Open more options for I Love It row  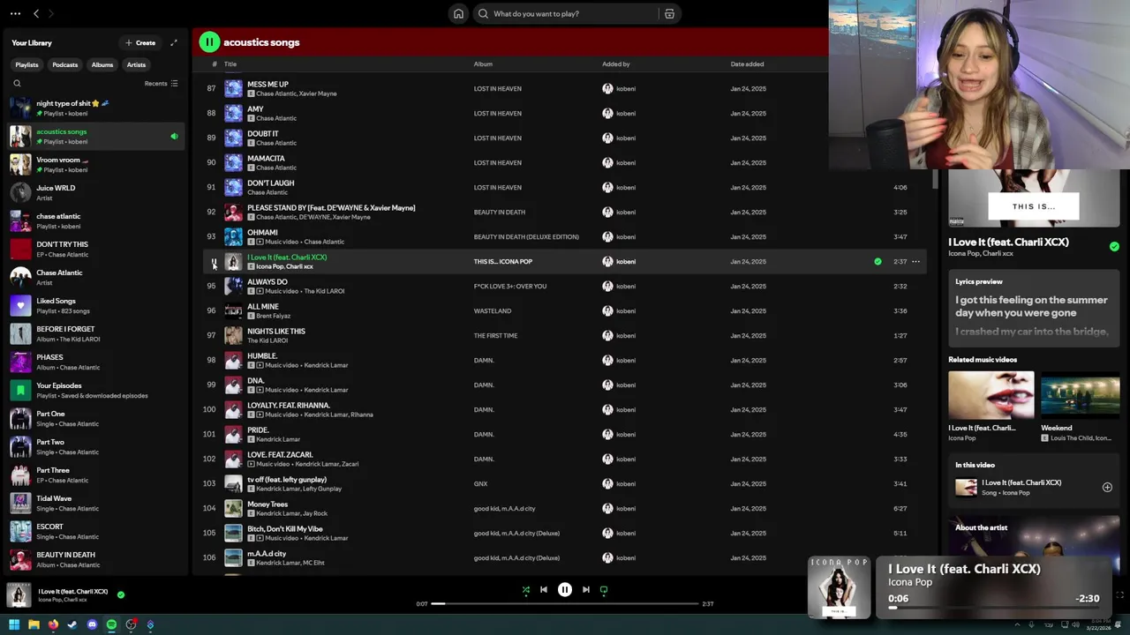915,261
